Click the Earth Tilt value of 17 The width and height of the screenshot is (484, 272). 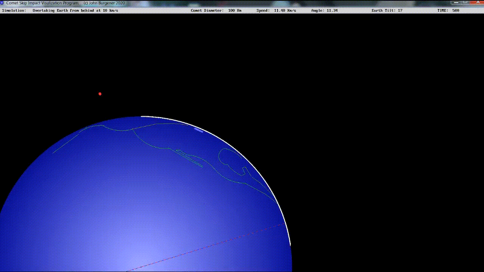click(400, 11)
